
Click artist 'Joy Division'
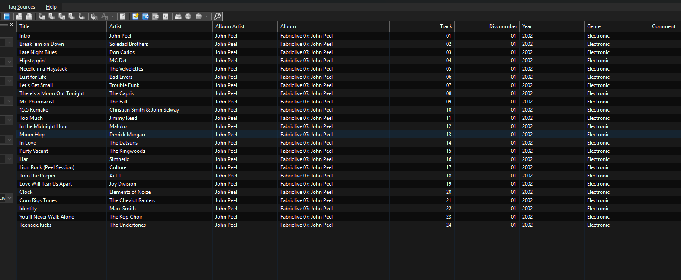point(123,184)
